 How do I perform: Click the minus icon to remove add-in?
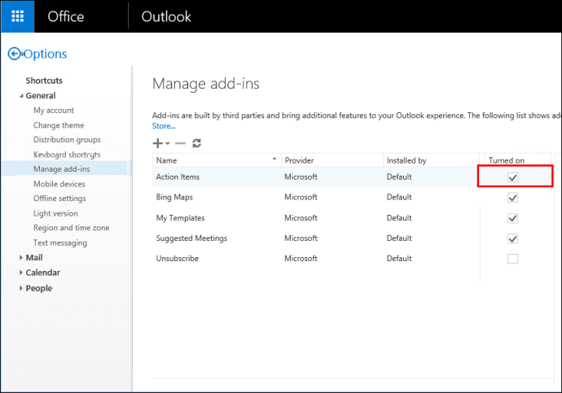(x=180, y=143)
